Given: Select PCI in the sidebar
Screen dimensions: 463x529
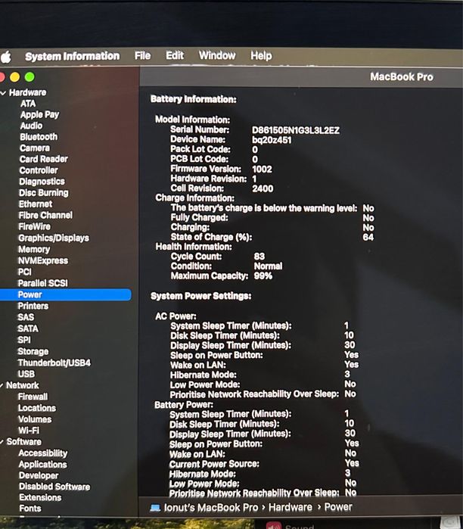Looking at the screenshot, I should coord(25,272).
